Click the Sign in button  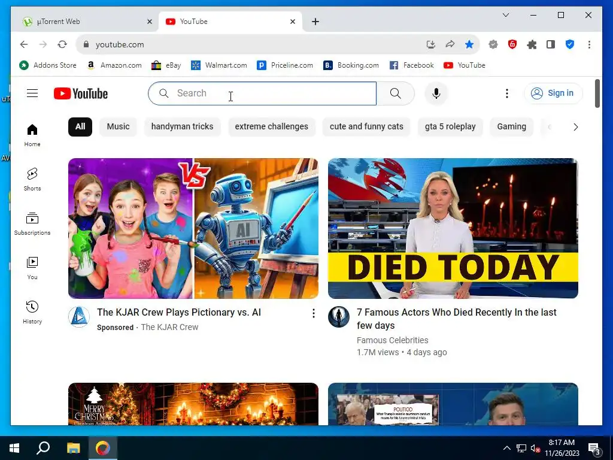(x=553, y=93)
